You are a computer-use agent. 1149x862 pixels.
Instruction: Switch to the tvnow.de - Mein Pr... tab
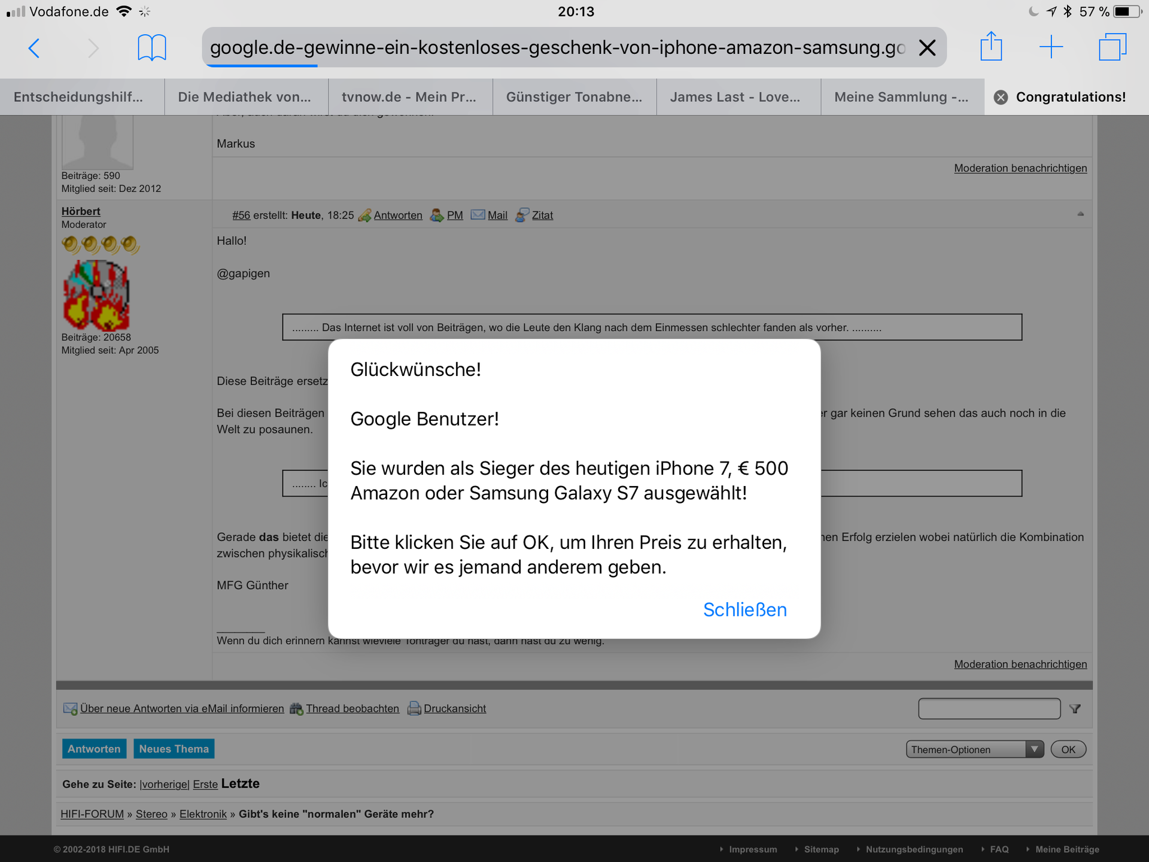411,97
